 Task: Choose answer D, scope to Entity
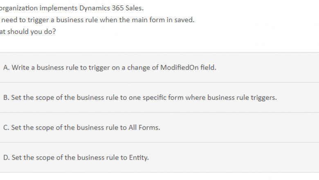point(76,157)
